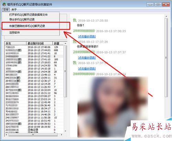Viewport: 172px width, 141px height.
Task: Select row dated 2016-10-13 14:04:38
Action: tap(34, 72)
